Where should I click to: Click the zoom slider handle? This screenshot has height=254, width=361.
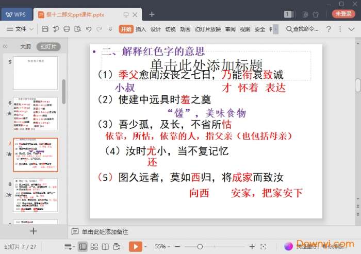coord(200,247)
